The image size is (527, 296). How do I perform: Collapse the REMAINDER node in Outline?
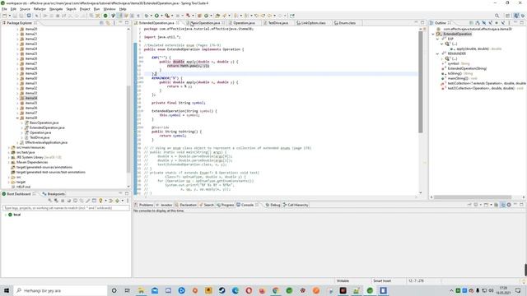pos(438,53)
